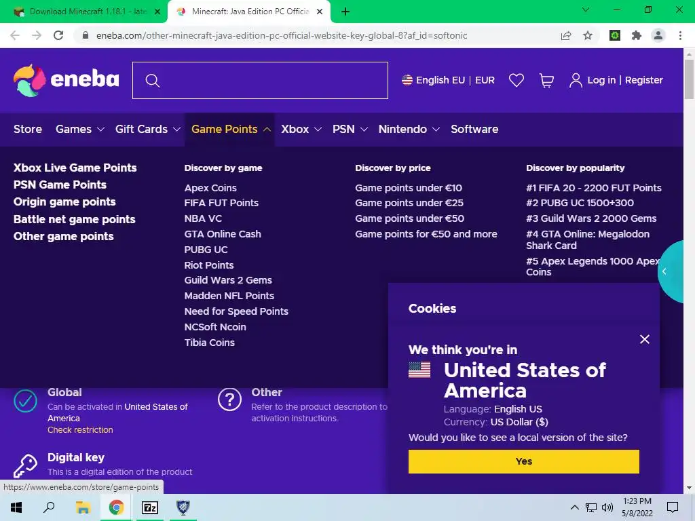Open #2 PUBG UC 1500+300
Viewport: 695px width, 521px height.
(580, 203)
